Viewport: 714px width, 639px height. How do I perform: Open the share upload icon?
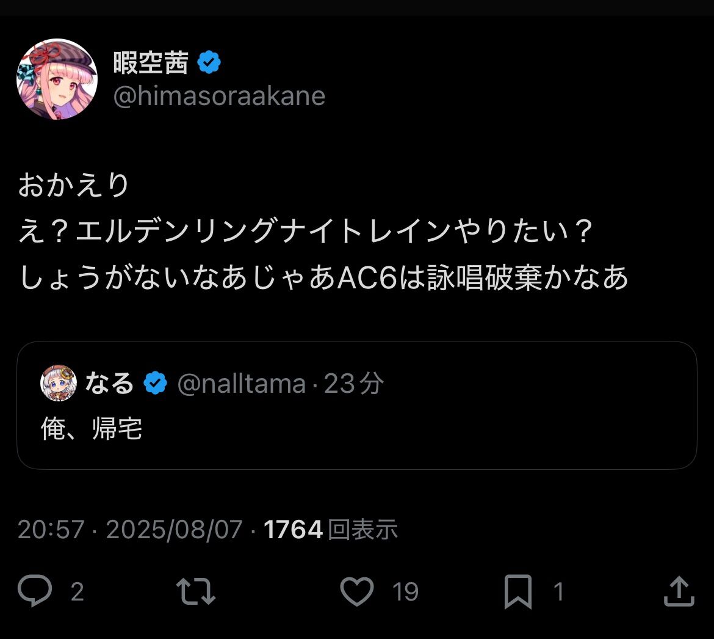point(679,591)
